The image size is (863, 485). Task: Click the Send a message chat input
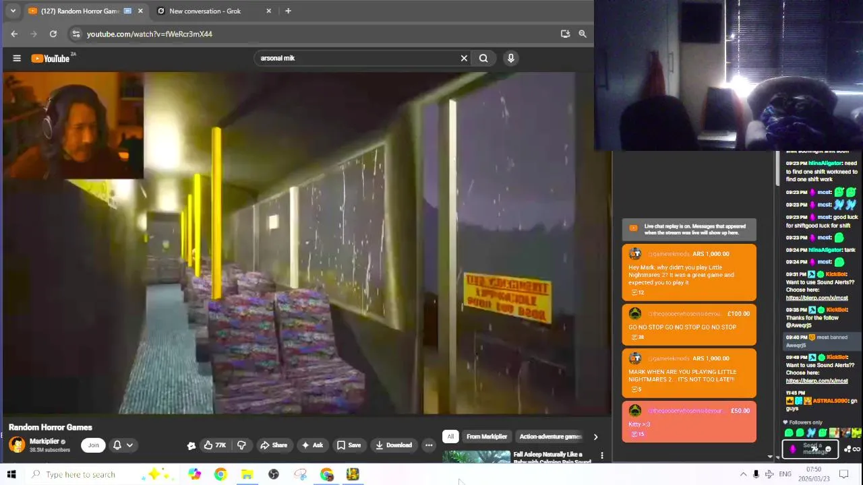(810, 449)
